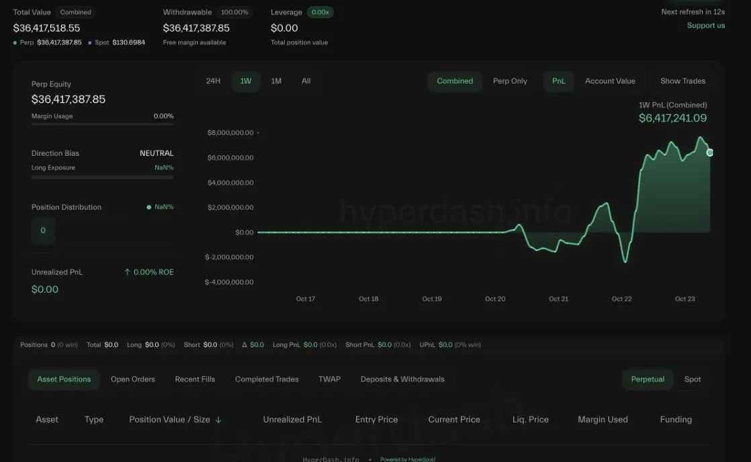This screenshot has height=462, width=751.
Task: Select the All time range
Action: pos(306,80)
